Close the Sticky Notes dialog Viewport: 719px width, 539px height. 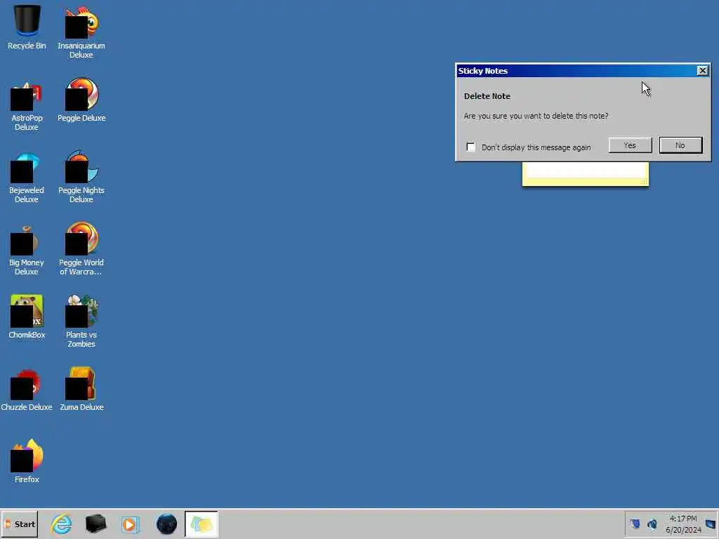(702, 71)
